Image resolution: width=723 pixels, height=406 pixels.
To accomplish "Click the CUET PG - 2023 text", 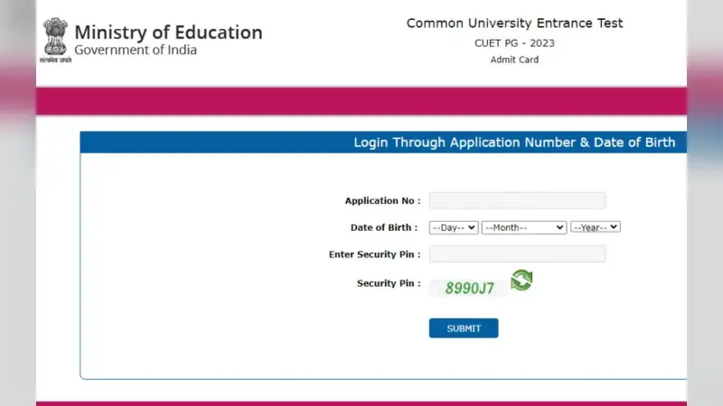I will (x=514, y=43).
